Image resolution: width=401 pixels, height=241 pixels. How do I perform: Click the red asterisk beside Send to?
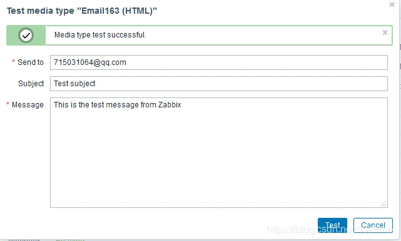click(x=13, y=61)
